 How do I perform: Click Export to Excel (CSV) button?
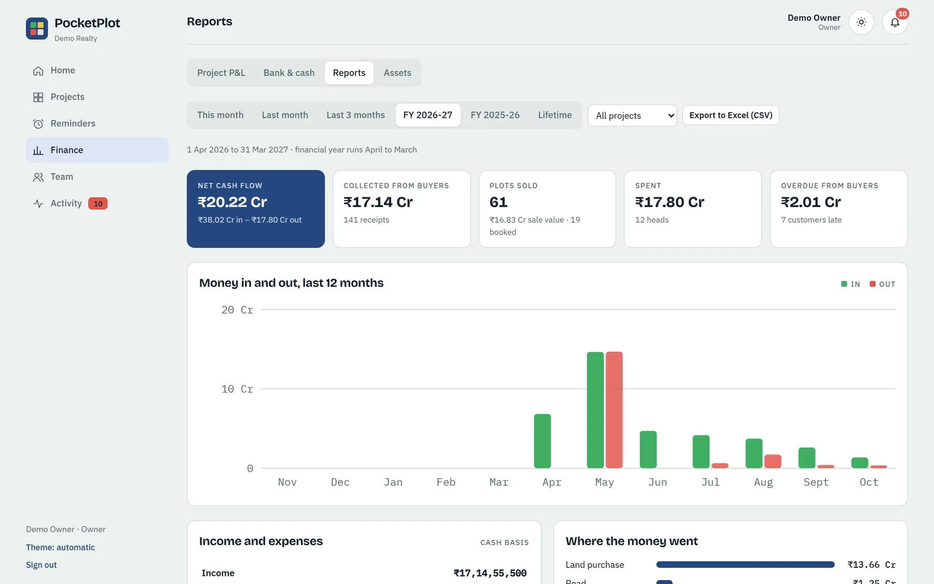tap(731, 115)
